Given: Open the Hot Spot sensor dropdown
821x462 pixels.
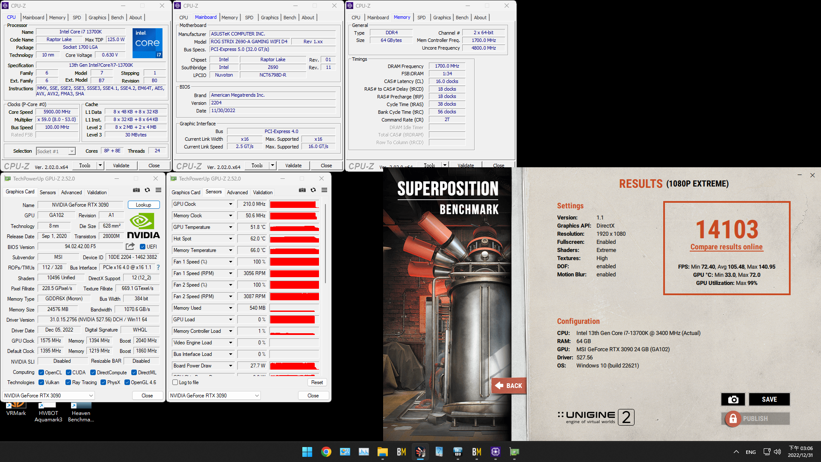Looking at the screenshot, I should coord(230,239).
